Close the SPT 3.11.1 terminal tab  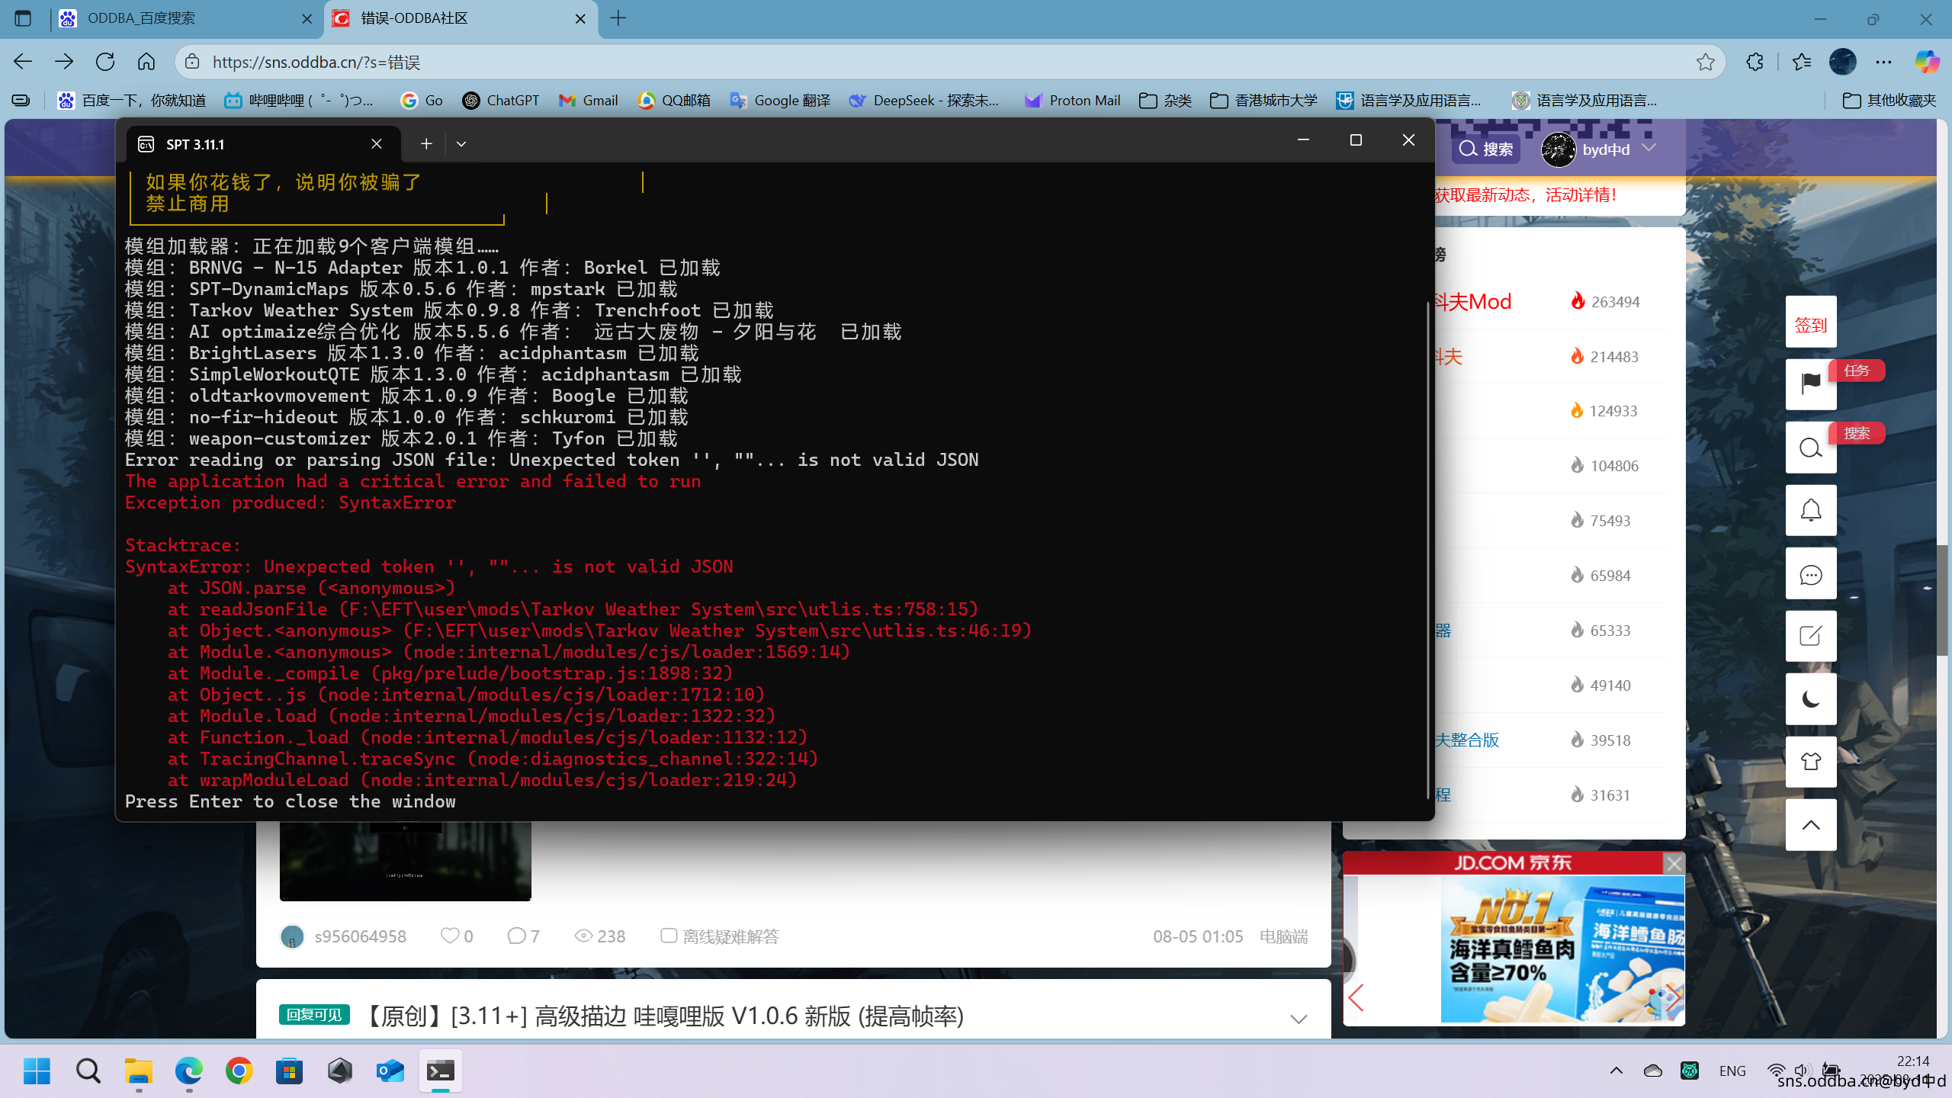[377, 144]
